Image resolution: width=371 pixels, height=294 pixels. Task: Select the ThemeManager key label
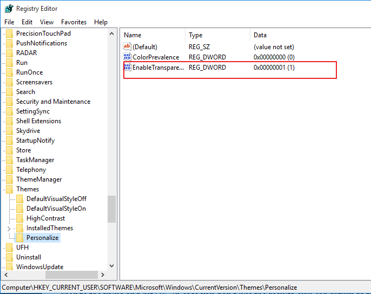pyautogui.click(x=39, y=179)
